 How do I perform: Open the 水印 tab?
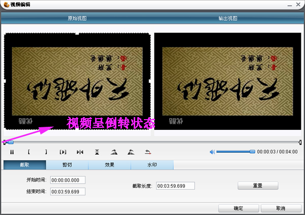[152, 165]
